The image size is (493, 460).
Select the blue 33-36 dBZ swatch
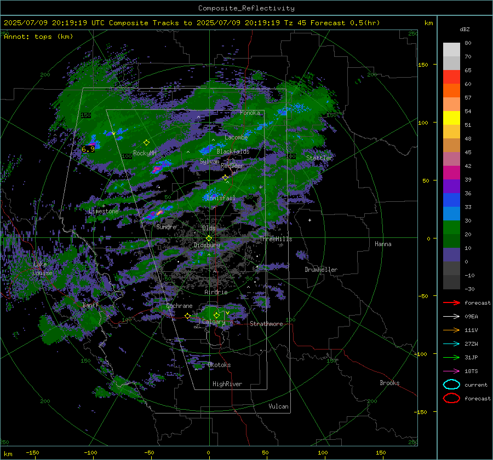(x=451, y=200)
